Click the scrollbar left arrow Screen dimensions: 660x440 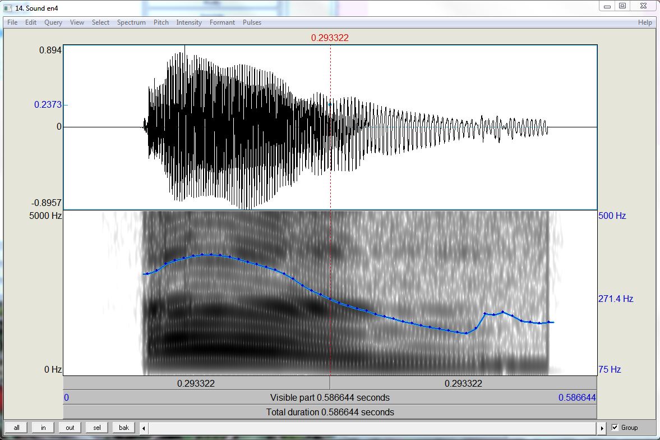click(144, 428)
